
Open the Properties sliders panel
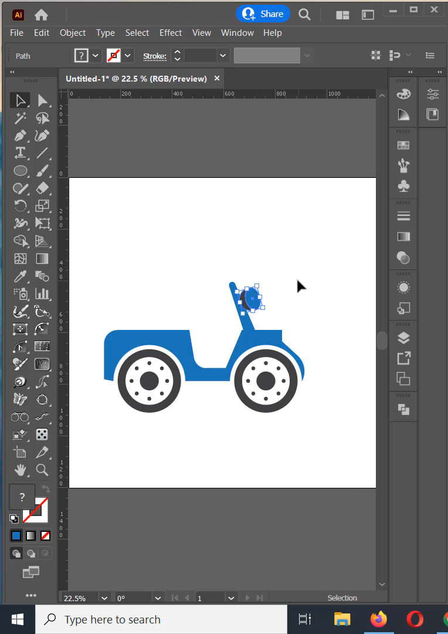click(x=433, y=94)
